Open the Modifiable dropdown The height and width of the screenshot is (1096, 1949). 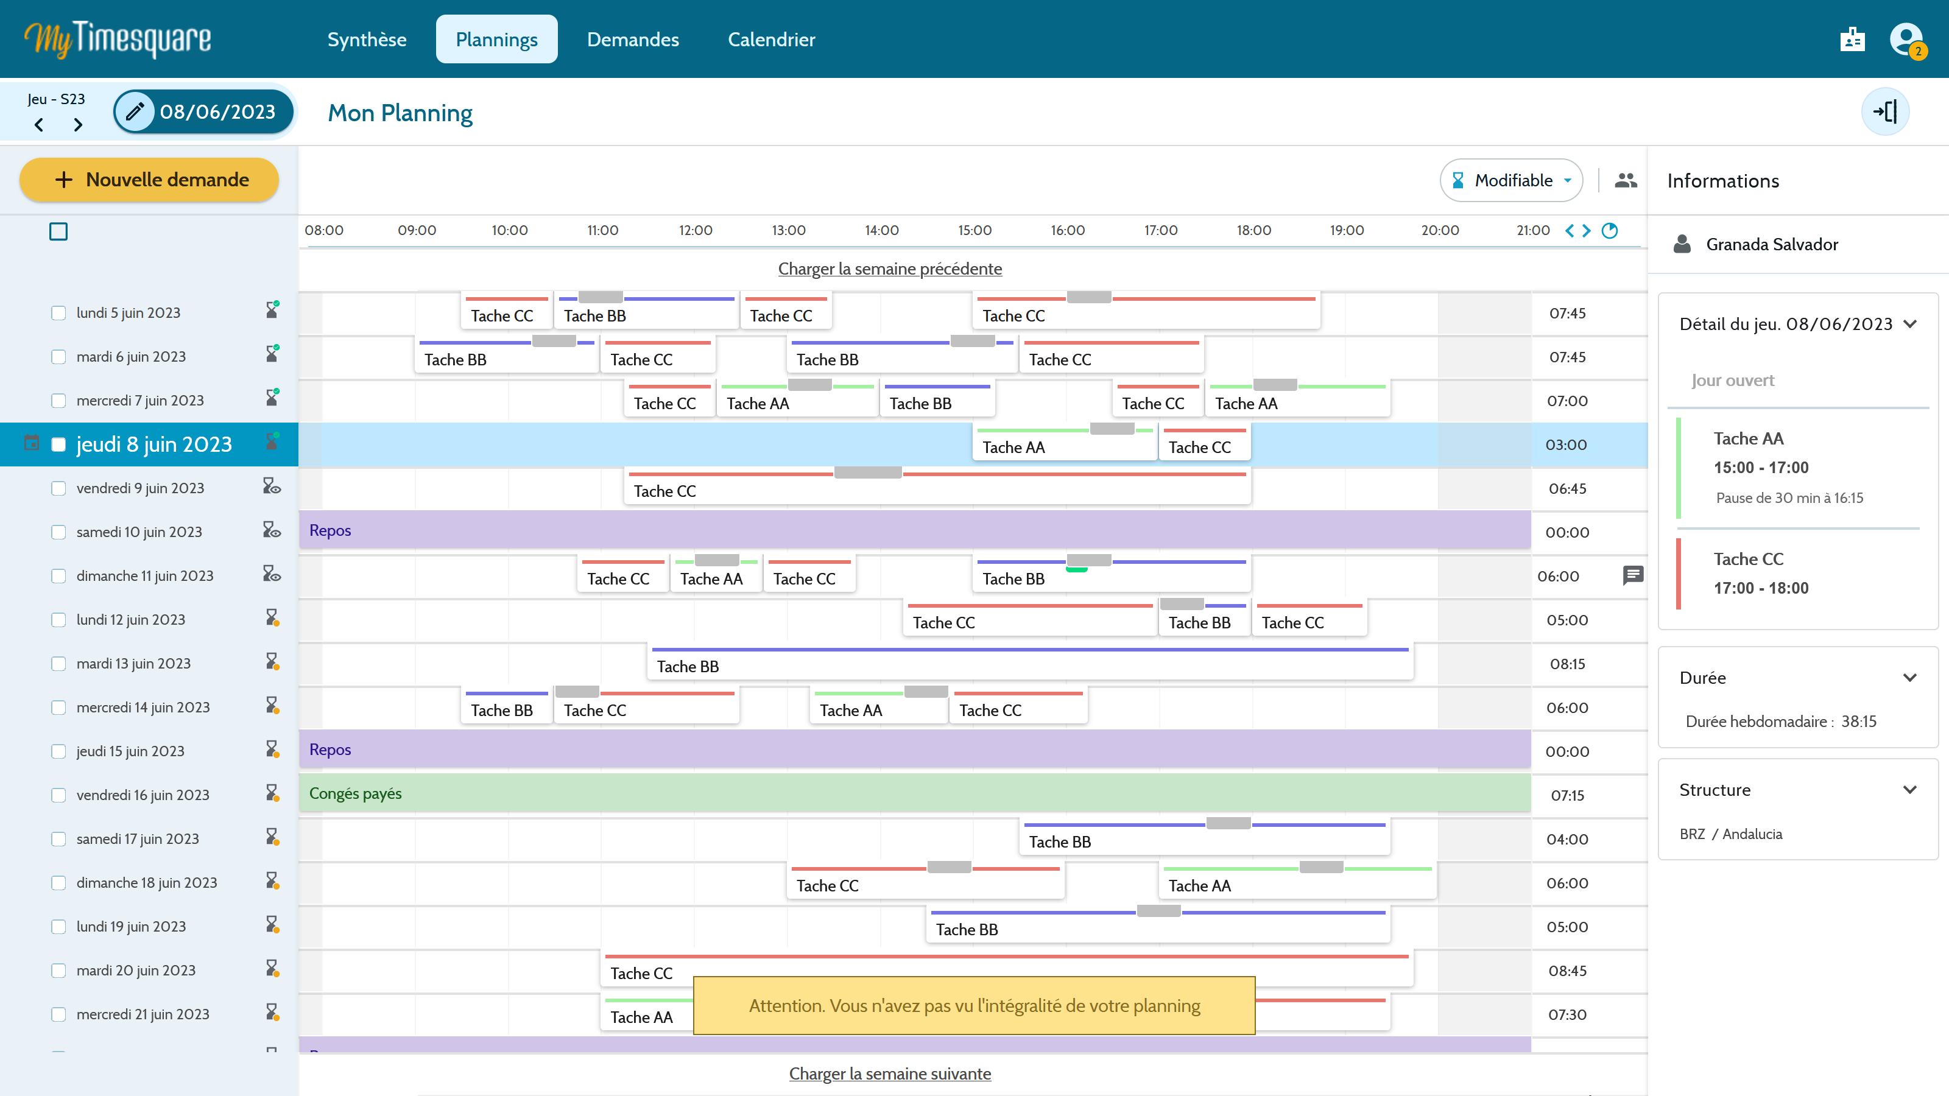tap(1511, 180)
